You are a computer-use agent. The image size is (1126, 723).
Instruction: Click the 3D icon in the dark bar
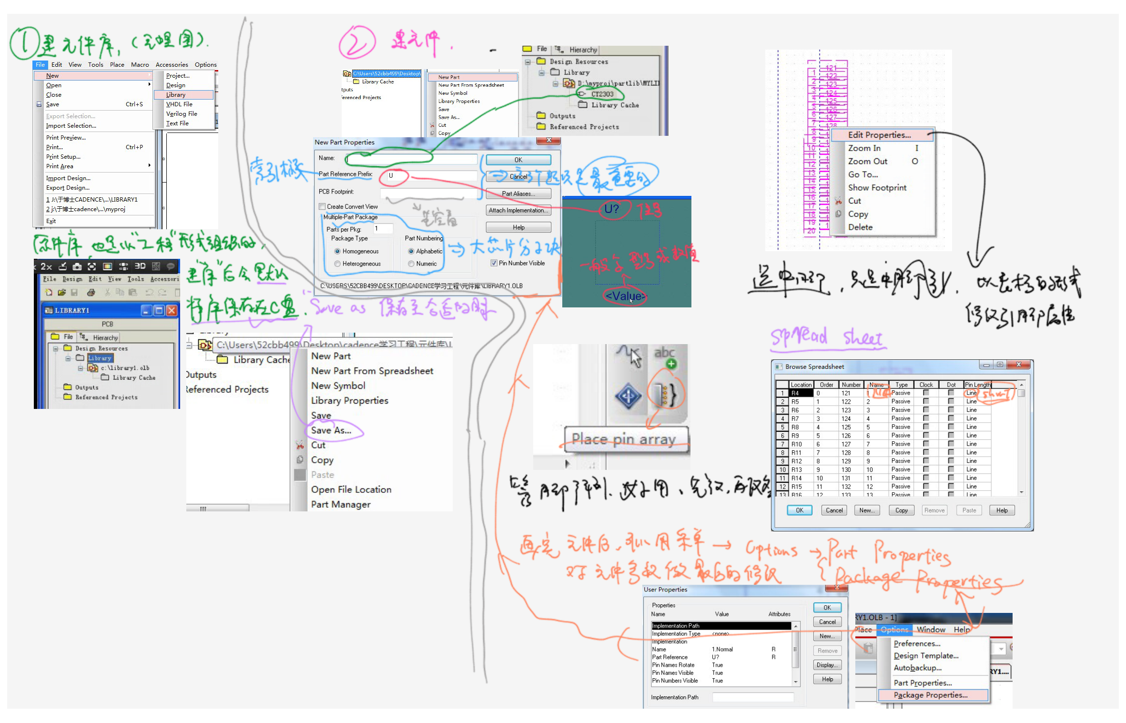pos(140,266)
